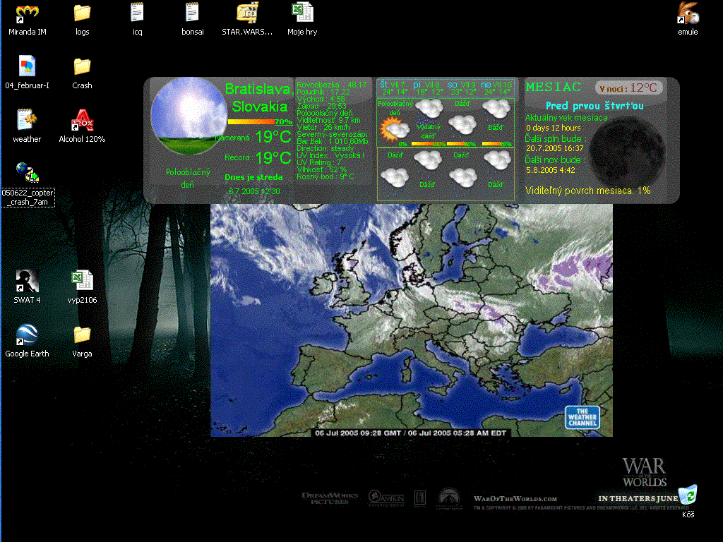723x542 pixels.
Task: Select the STAR.WARS zip archive icon
Action: (x=247, y=19)
